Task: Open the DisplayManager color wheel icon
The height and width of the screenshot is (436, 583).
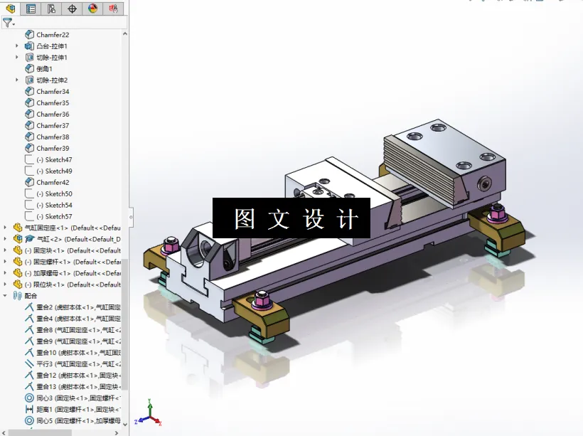Action: (91, 9)
